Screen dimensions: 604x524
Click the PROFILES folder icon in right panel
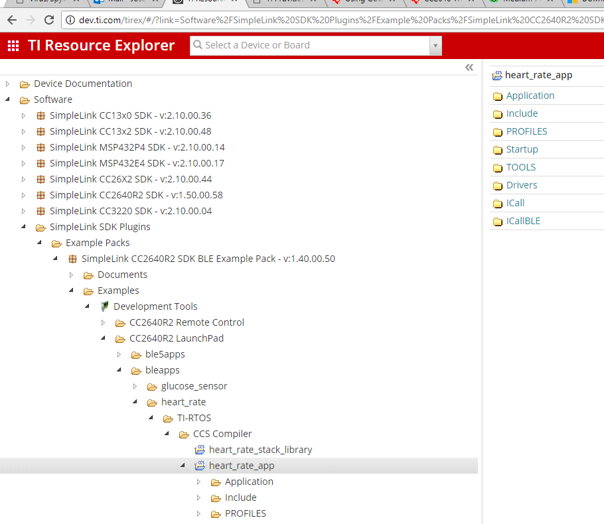(x=498, y=132)
